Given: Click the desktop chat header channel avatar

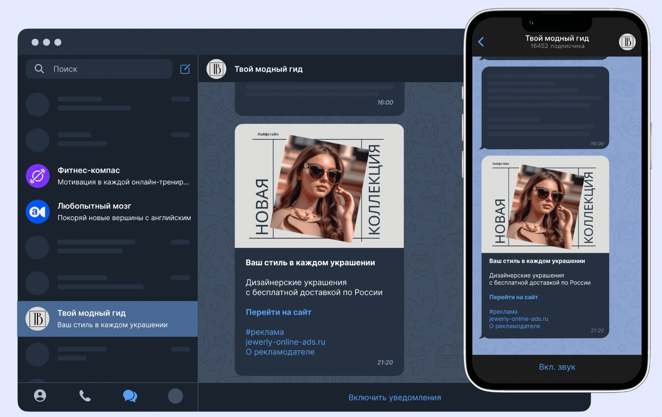Looking at the screenshot, I should (x=216, y=69).
